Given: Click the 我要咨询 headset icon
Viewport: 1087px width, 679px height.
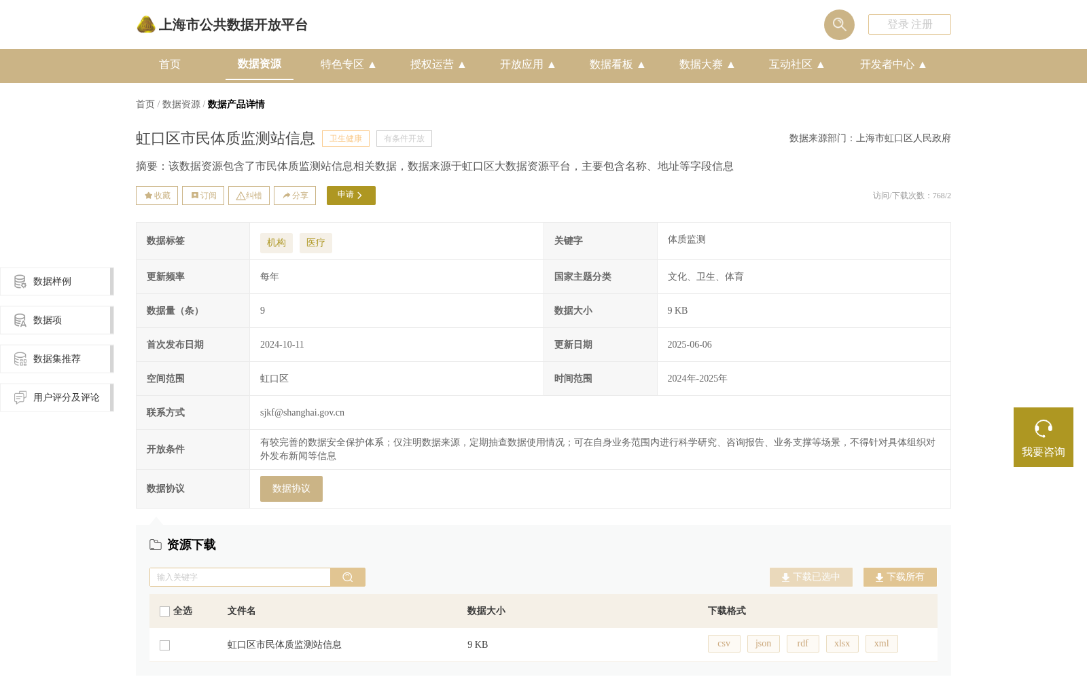Looking at the screenshot, I should tap(1044, 428).
